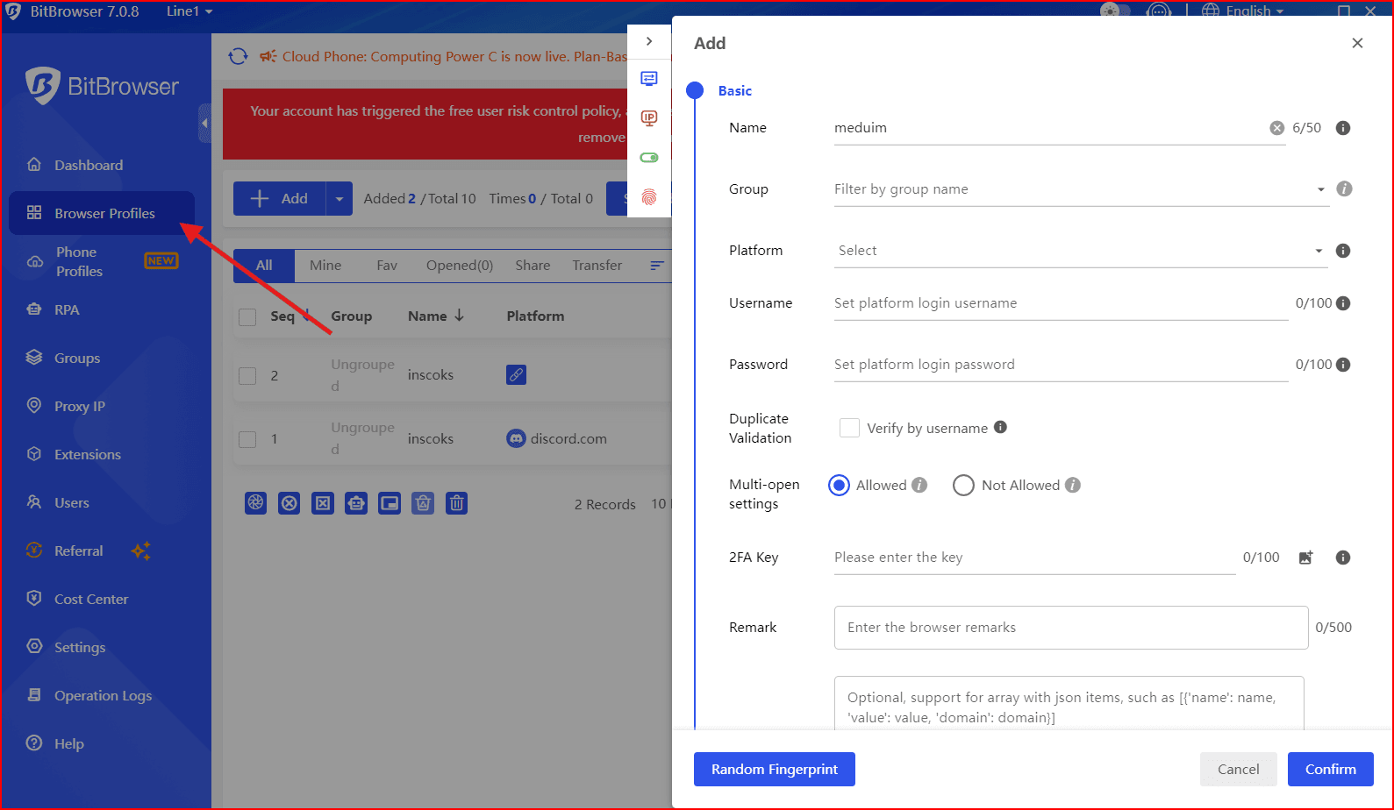
Task: Click the info icon after Verify by username
Action: tap(1000, 427)
